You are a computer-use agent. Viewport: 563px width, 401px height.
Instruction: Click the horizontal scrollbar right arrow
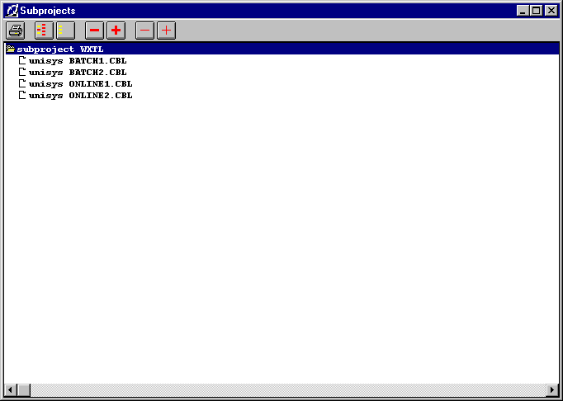552,389
